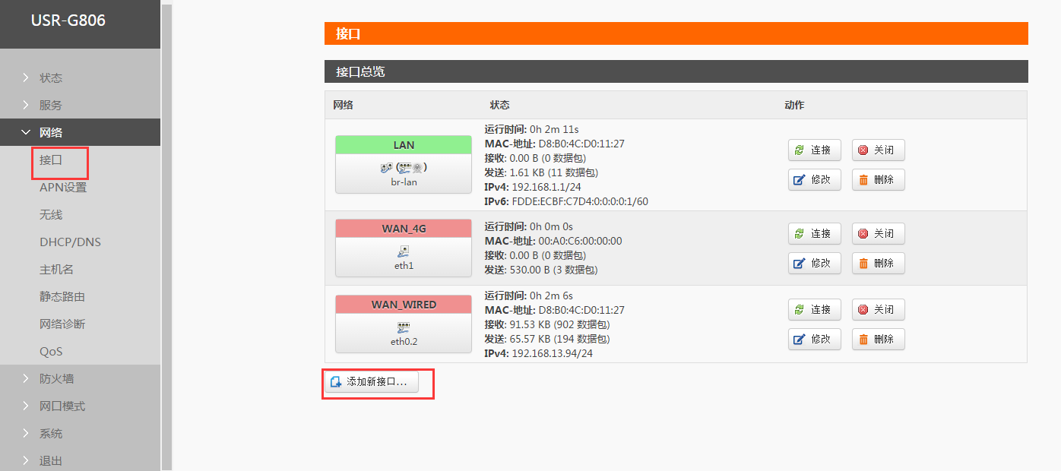The height and width of the screenshot is (471, 1061).
Task: Click the WAN_4G eth1 interface icon
Action: click(x=404, y=251)
